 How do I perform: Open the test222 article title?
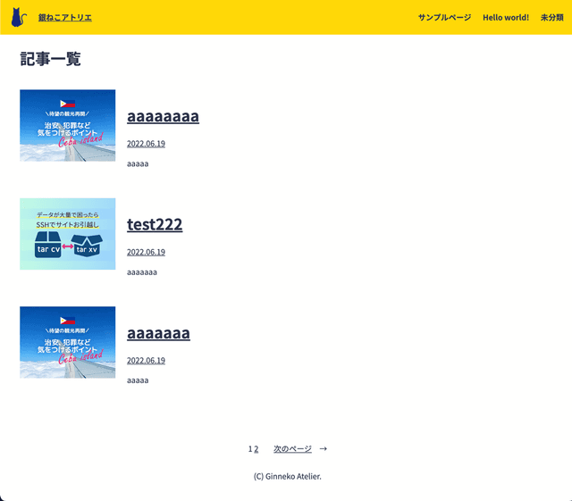[x=155, y=225]
